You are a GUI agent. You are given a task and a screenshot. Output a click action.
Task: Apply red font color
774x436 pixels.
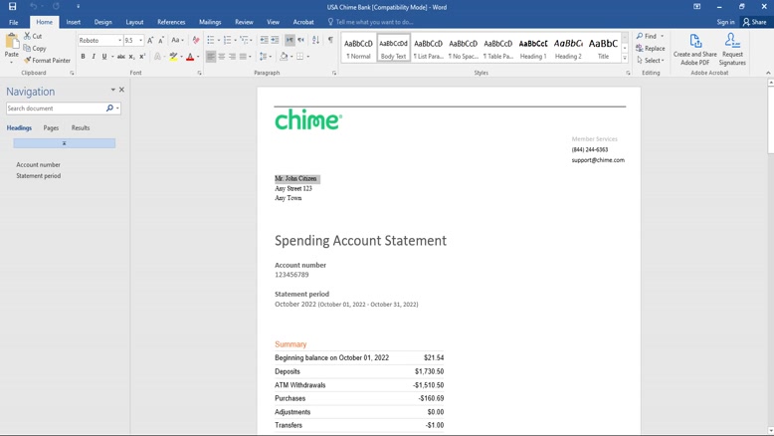point(190,57)
